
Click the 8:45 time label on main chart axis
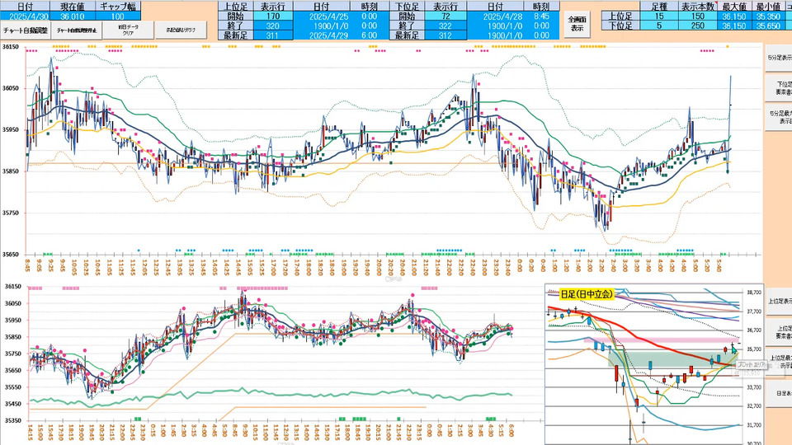click(26, 266)
